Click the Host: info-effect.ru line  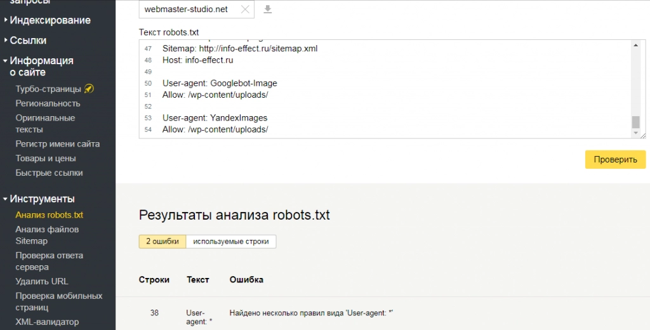(x=198, y=60)
